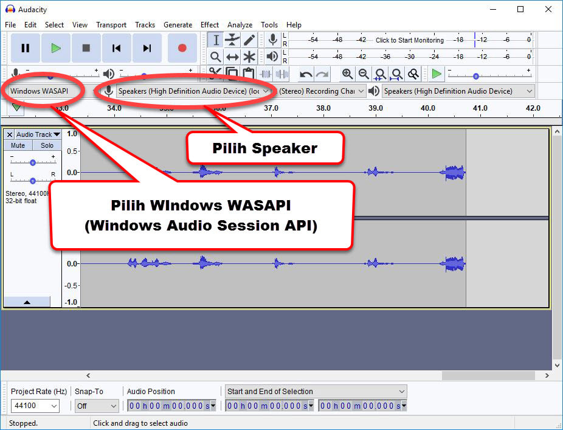Open the Project Rate 44100 dropdown

click(35, 406)
